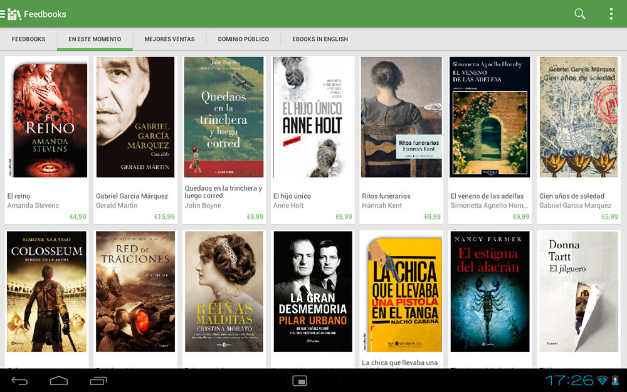Open the Colosseum book cover
627x392 pixels.
coord(47,292)
